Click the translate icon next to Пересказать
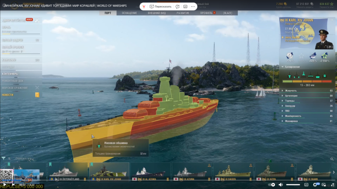The width and height of the screenshot is (337, 189). click(177, 7)
